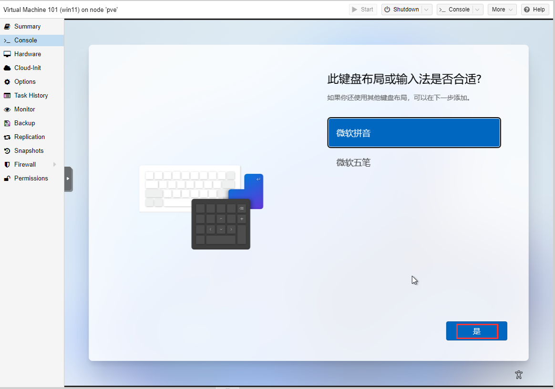Click the Summary book icon
This screenshot has width=555, height=389.
7,27
